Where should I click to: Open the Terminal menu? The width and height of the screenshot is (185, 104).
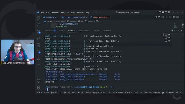pos(80,12)
